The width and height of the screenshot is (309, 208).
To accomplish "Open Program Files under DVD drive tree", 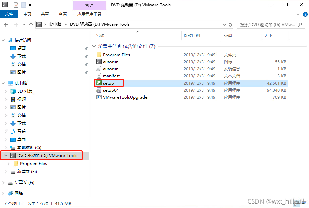I will click(34, 163).
